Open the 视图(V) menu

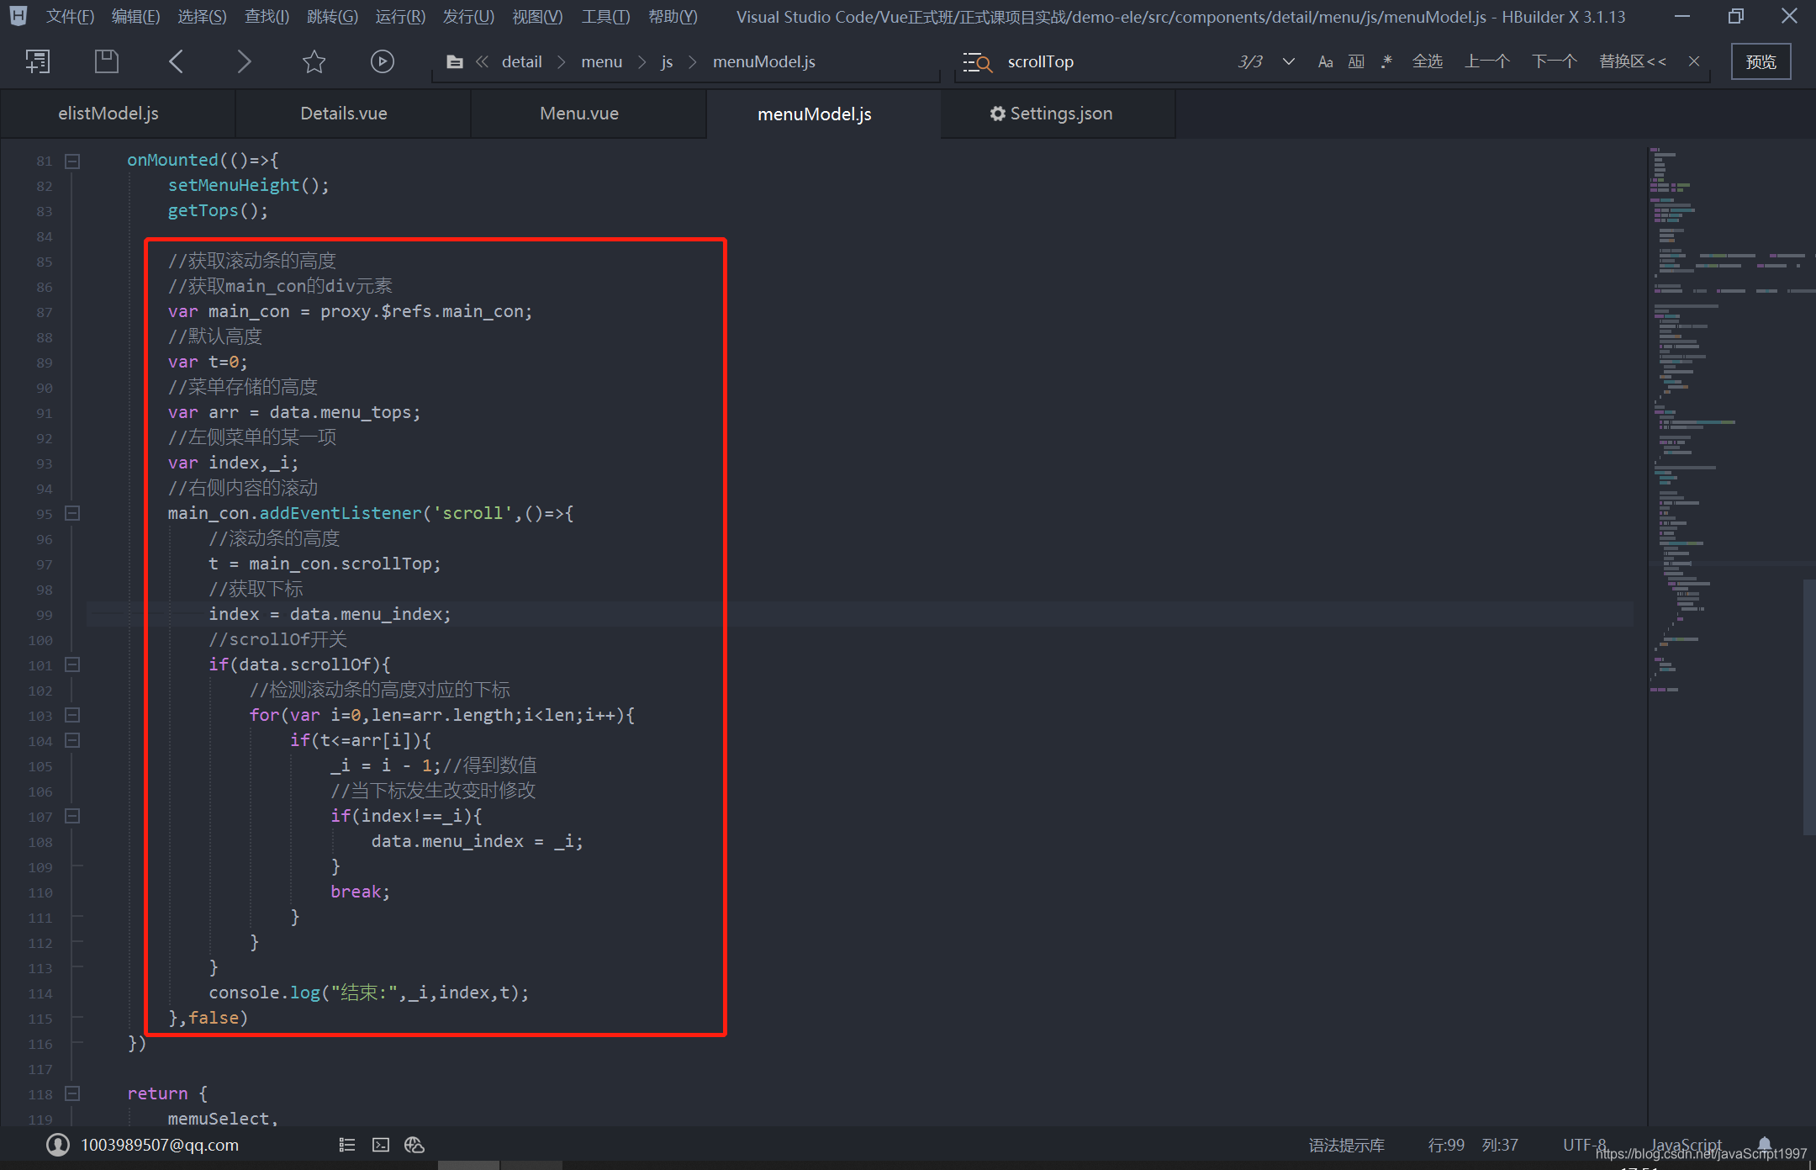pyautogui.click(x=537, y=17)
